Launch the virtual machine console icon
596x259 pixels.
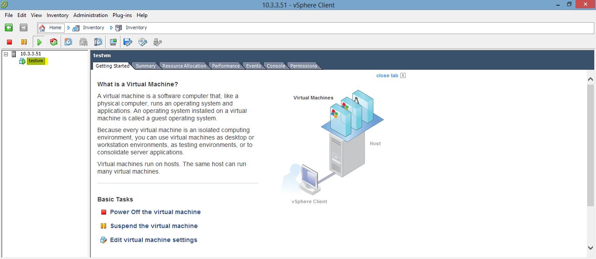coord(113,42)
